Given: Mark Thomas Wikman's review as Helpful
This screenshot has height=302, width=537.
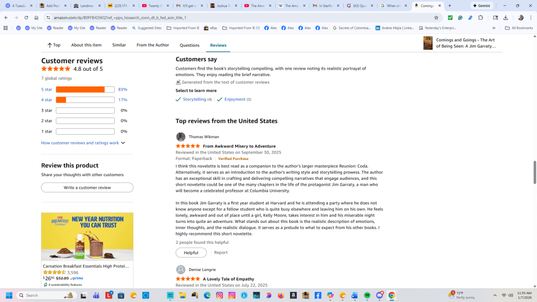Looking at the screenshot, I should [x=191, y=253].
